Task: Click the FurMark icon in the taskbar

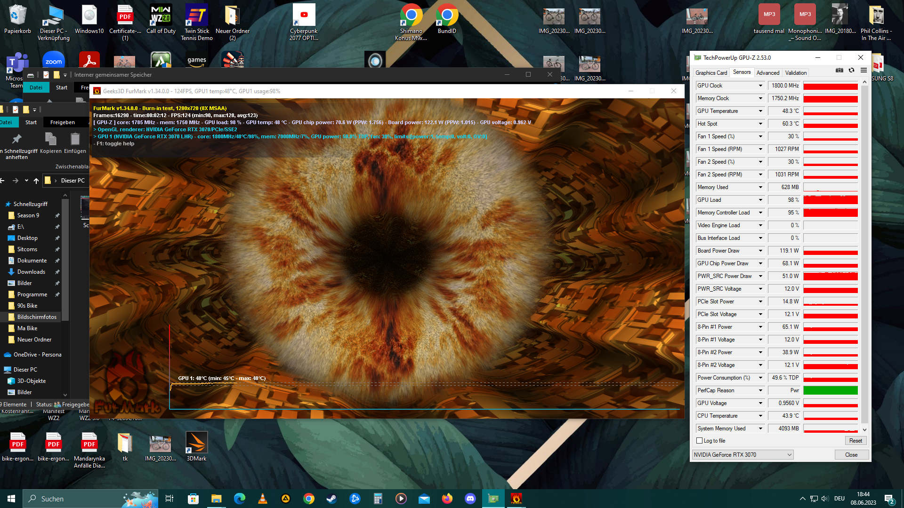Action: pos(517,499)
